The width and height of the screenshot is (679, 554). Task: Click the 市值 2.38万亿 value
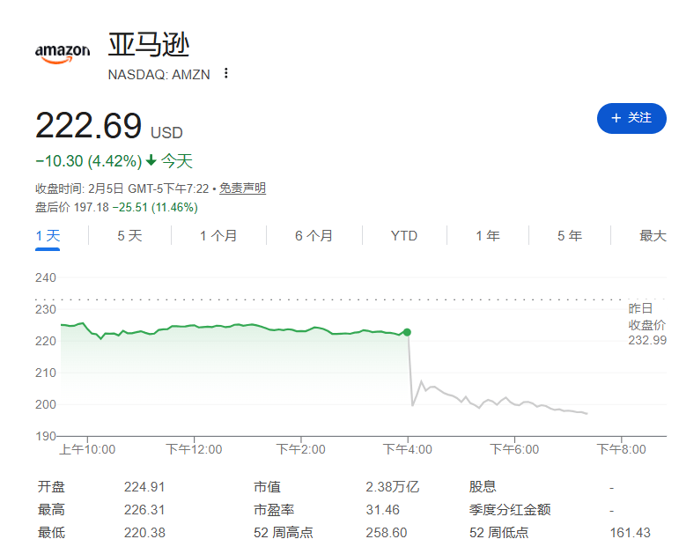[x=392, y=487]
